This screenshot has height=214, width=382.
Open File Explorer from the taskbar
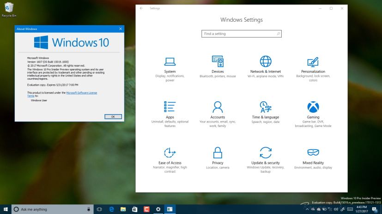[123, 209]
